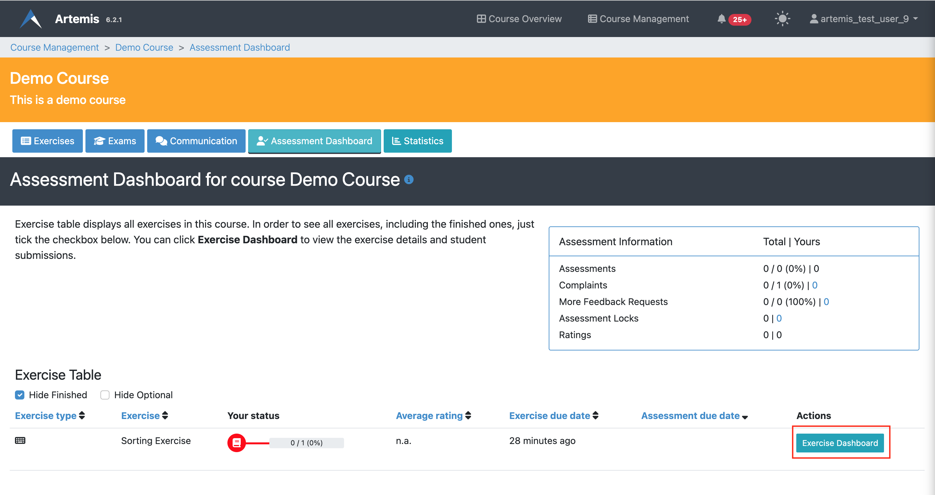The width and height of the screenshot is (935, 495).
Task: Toggle the theme with the sun icon
Action: pyautogui.click(x=782, y=19)
